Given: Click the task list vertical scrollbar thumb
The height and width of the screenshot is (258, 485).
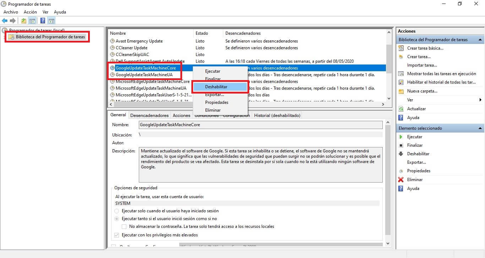Looking at the screenshot, I should pos(388,58).
